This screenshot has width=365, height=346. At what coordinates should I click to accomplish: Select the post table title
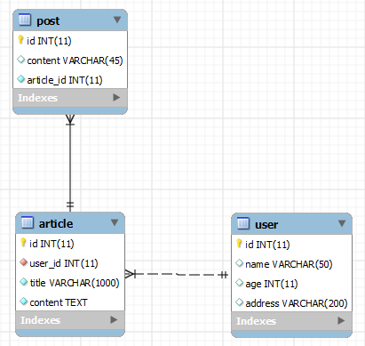pyautogui.click(x=48, y=21)
